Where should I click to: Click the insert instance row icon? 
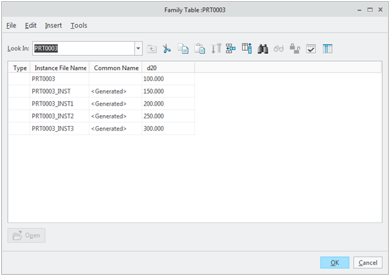click(x=230, y=48)
